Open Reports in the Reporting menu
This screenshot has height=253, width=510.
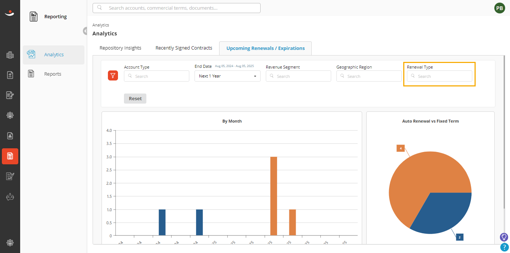point(53,74)
